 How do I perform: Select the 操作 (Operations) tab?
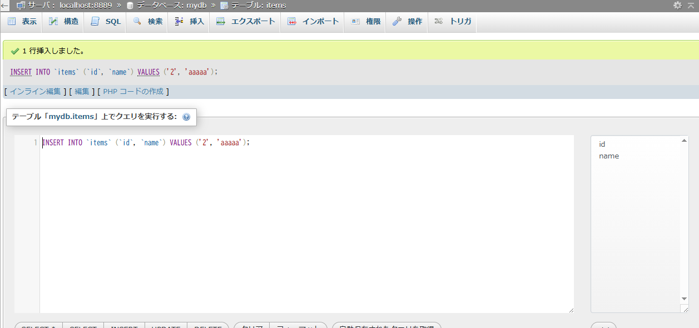pyautogui.click(x=407, y=22)
